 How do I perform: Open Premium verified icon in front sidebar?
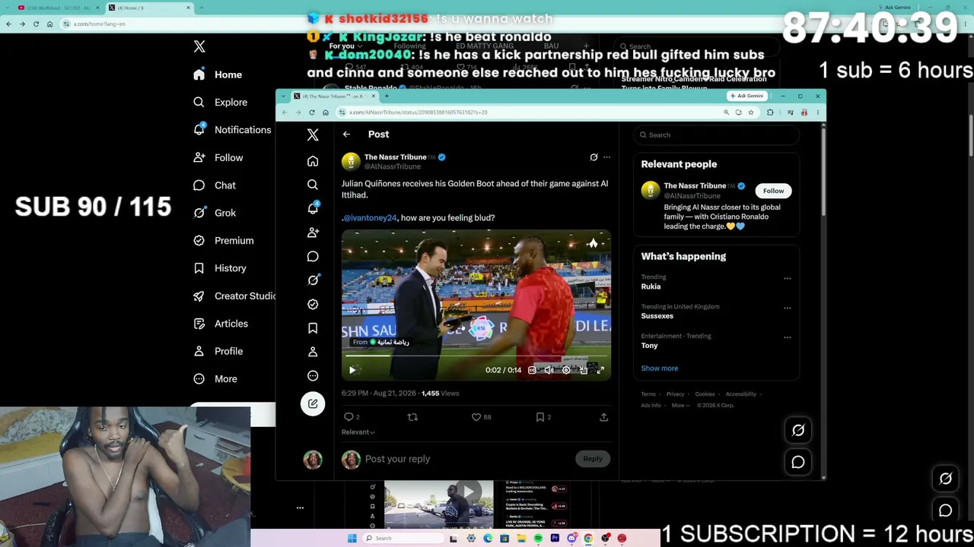[313, 304]
